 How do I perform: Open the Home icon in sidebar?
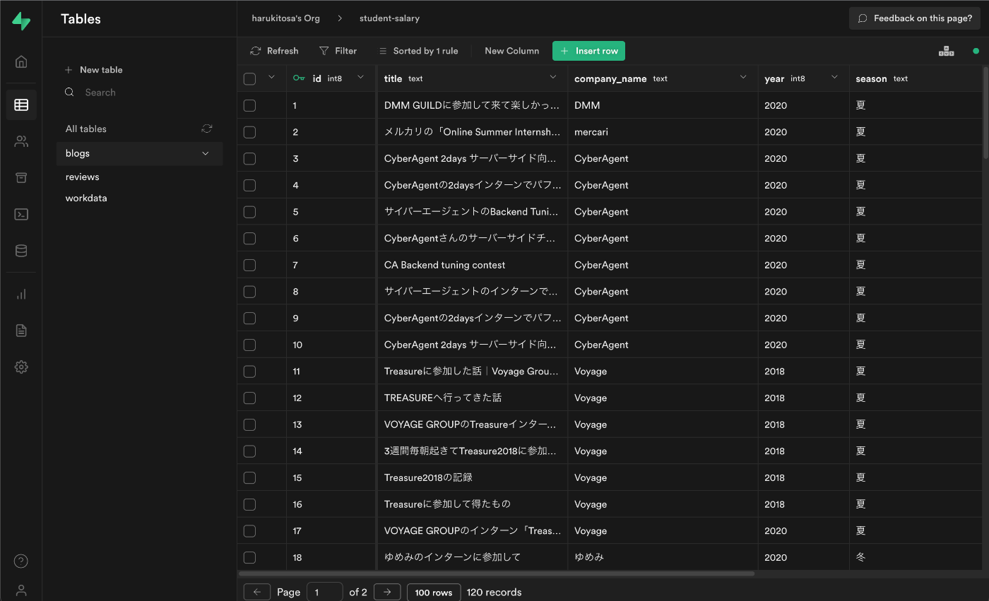tap(21, 61)
